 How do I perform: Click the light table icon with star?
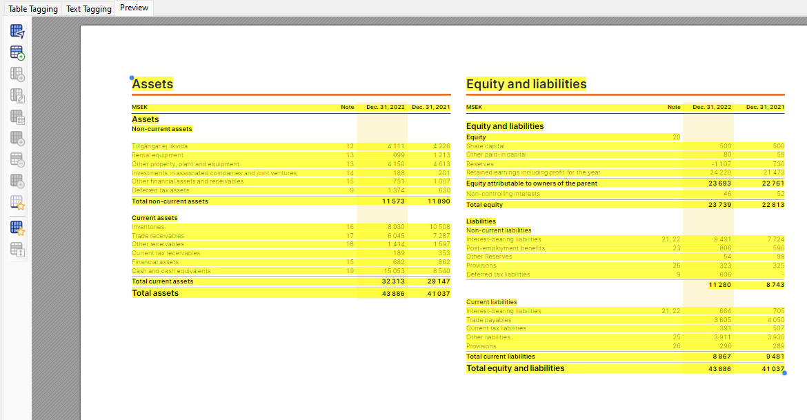point(17,202)
